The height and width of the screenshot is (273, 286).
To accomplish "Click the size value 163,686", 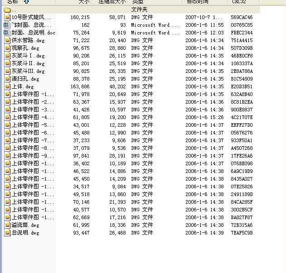I will tap(80, 86).
